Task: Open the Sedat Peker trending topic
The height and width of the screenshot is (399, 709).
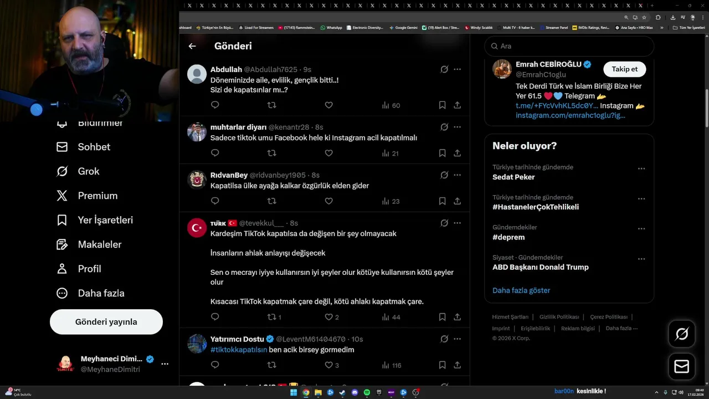Action: tap(513, 177)
